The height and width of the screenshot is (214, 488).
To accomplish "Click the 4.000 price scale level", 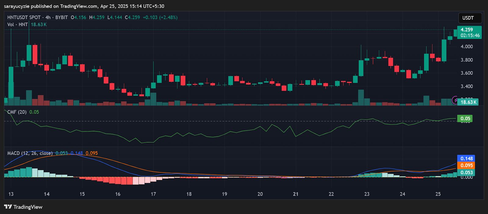I will pos(467,46).
